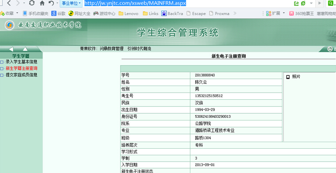Click the green IE compatibility mode icon
Screen dimensions: 336x173
pyautogui.click(x=303, y=3)
